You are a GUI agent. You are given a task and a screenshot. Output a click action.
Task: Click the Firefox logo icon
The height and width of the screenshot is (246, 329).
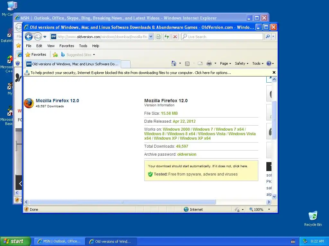coord(29,103)
